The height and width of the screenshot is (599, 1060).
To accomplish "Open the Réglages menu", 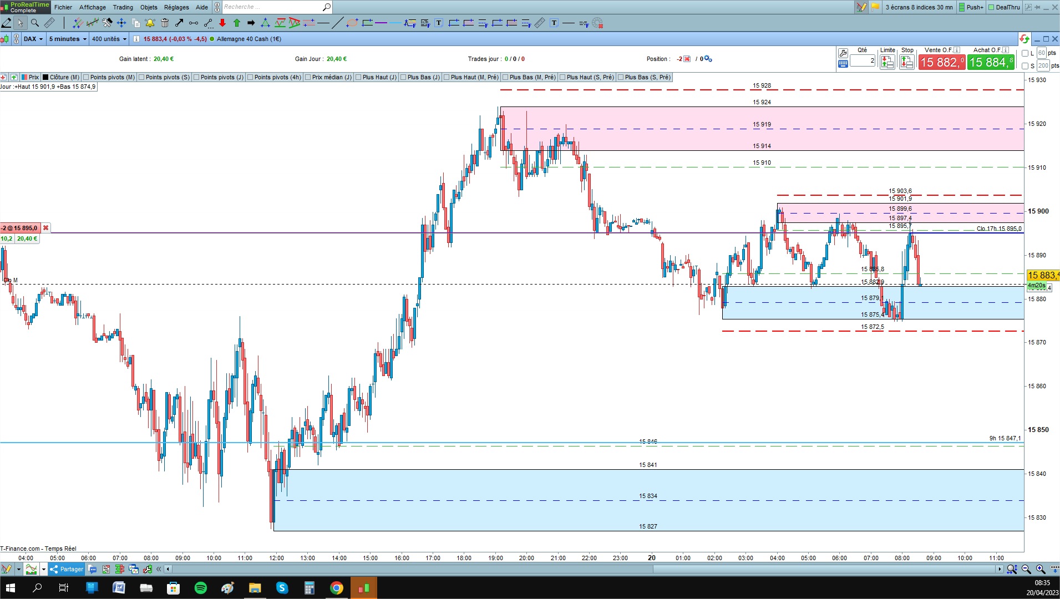I will tap(176, 7).
